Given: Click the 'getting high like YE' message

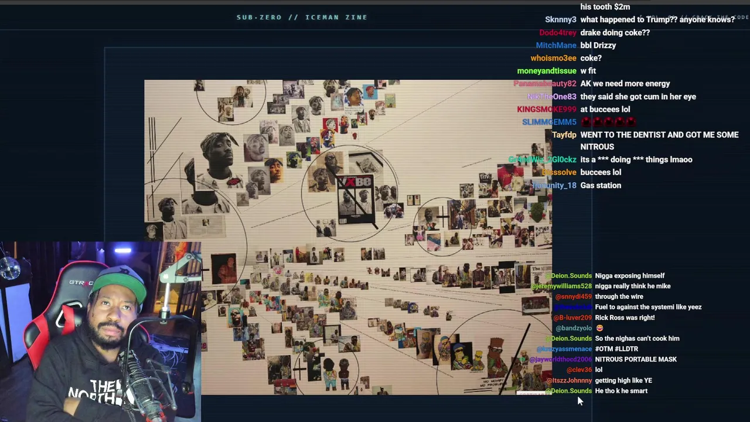Looking at the screenshot, I should tap(623, 381).
